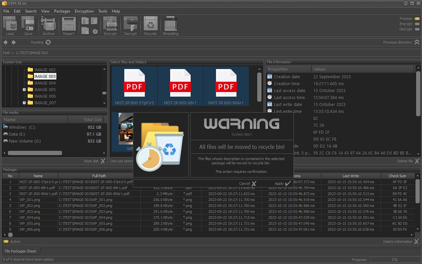Viewport: 422px width, 264px height.
Task: Open the Search menu
Action: tap(31, 11)
